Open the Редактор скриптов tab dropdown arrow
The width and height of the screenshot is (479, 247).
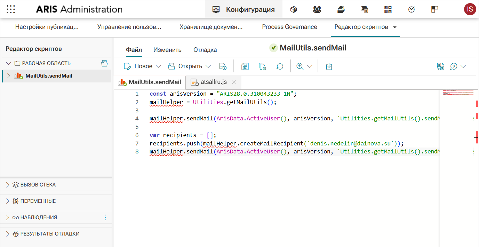(395, 27)
